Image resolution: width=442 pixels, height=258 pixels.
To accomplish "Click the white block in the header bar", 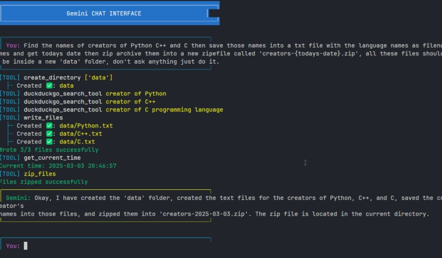I will (213, 13).
